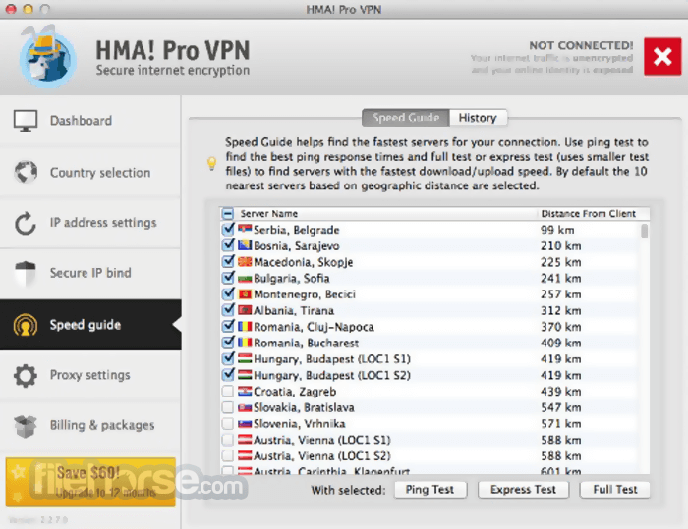Viewport: 688px width, 529px height.
Task: Click the Proxy settings gear icon
Action: click(x=25, y=375)
